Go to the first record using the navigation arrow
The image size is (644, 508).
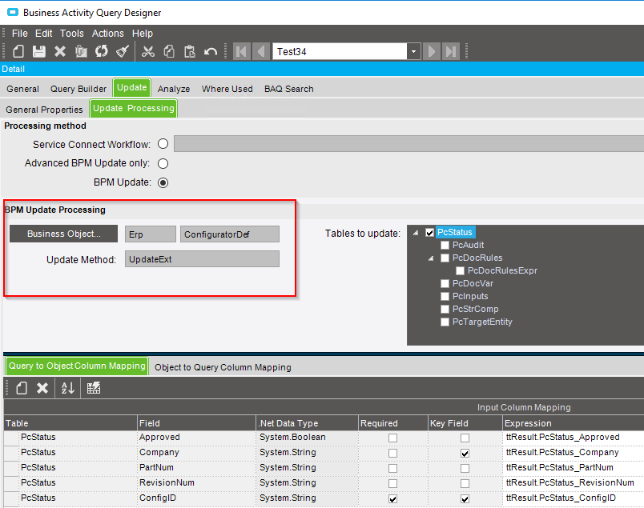click(x=241, y=51)
